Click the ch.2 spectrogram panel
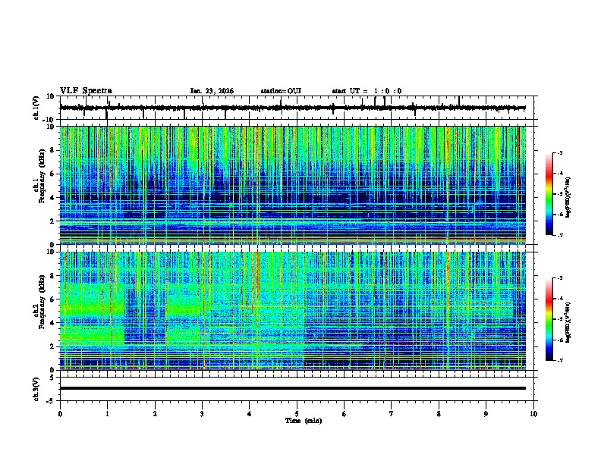 [293, 311]
